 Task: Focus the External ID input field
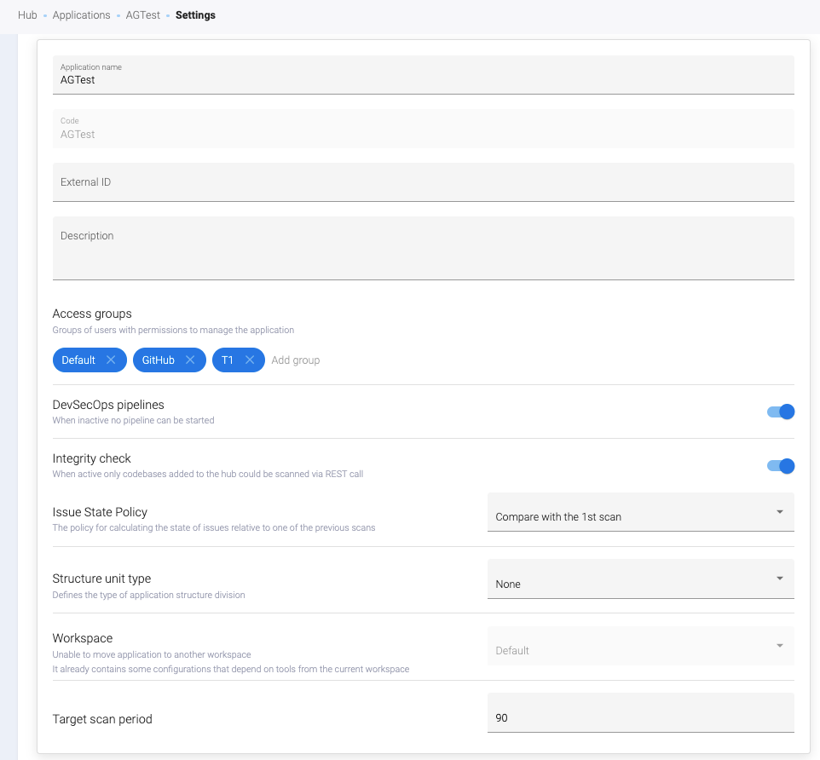pyautogui.click(x=423, y=182)
